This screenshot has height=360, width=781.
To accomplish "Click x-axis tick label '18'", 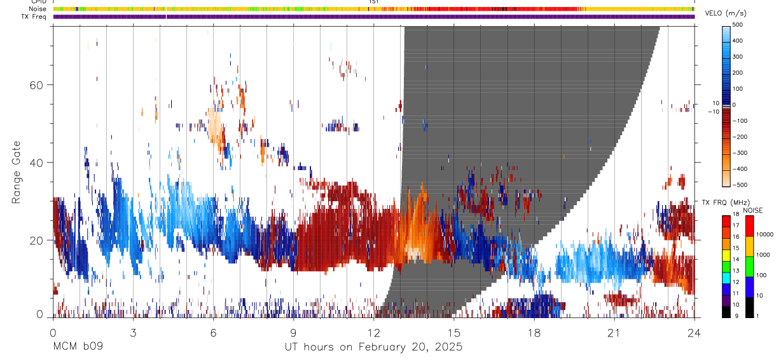I will point(534,333).
